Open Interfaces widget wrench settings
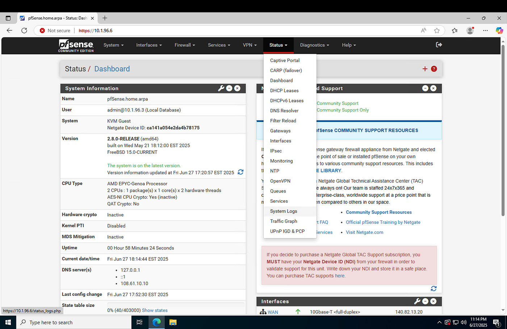Screen dimensions: 507x329 pos(417,301)
